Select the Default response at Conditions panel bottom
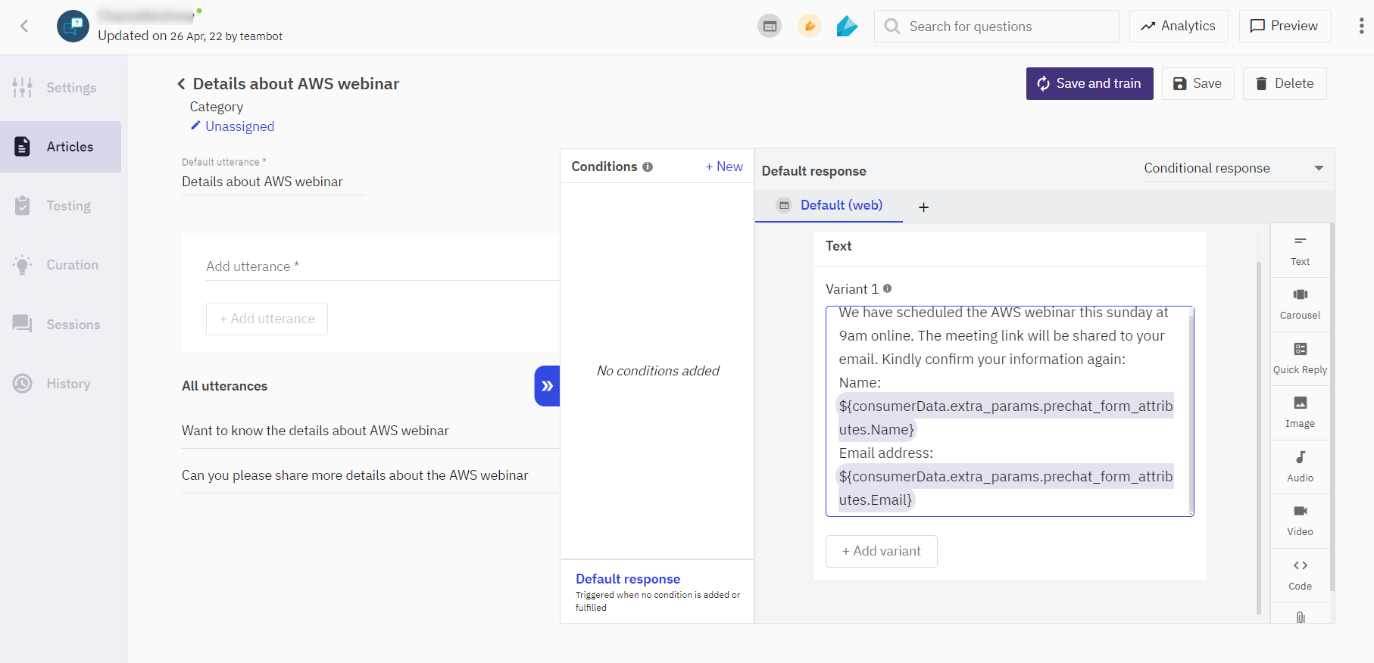Image resolution: width=1374 pixels, height=663 pixels. (657, 592)
